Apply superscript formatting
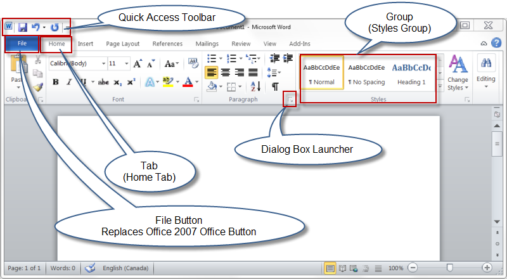 [131, 82]
